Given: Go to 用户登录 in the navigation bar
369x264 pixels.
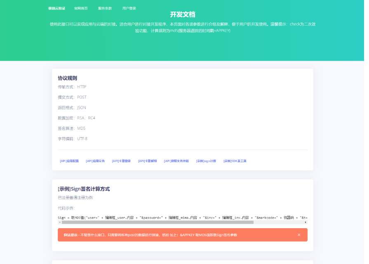Looking at the screenshot, I should (x=129, y=7).
